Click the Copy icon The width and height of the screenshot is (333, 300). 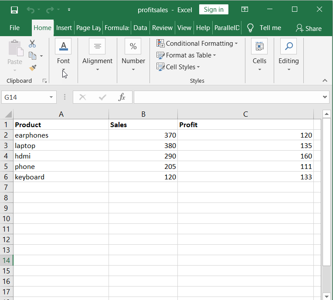click(x=32, y=56)
